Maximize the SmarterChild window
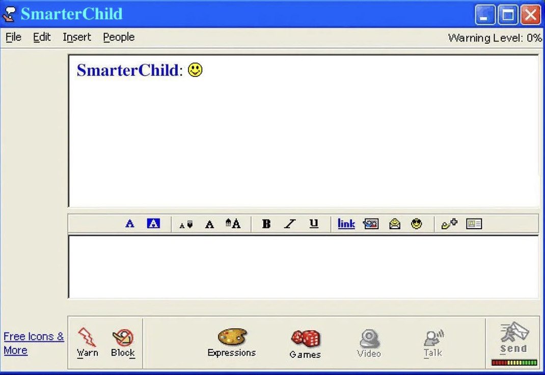 point(508,15)
